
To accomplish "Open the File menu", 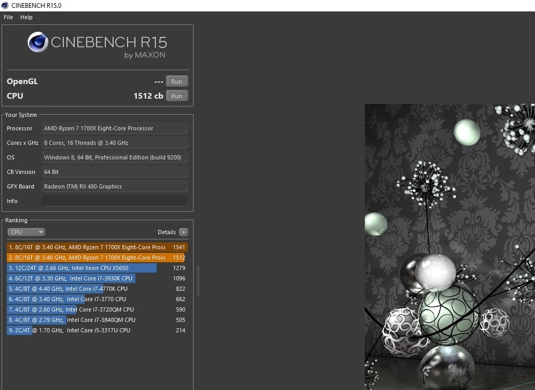I will [8, 17].
